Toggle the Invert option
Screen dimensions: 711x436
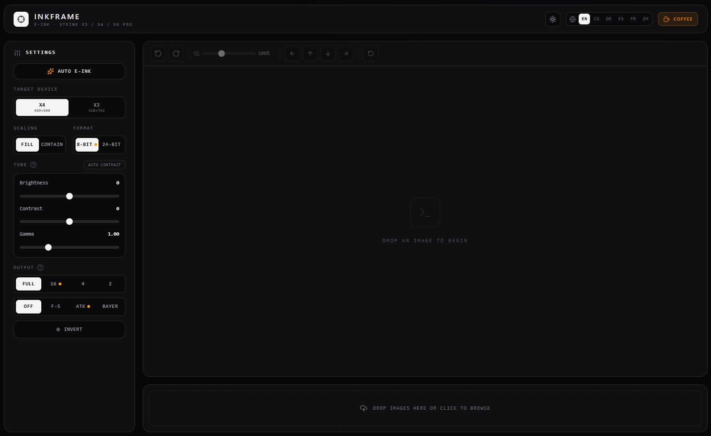point(69,329)
